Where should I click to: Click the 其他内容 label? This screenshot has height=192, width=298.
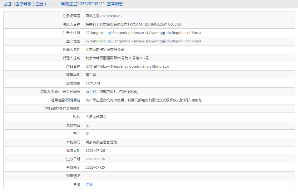[73, 125]
